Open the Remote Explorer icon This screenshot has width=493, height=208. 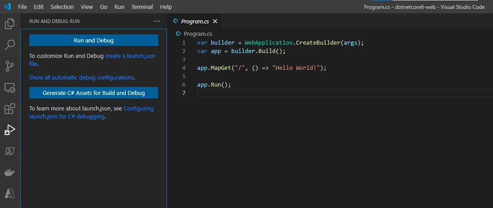coord(10,88)
